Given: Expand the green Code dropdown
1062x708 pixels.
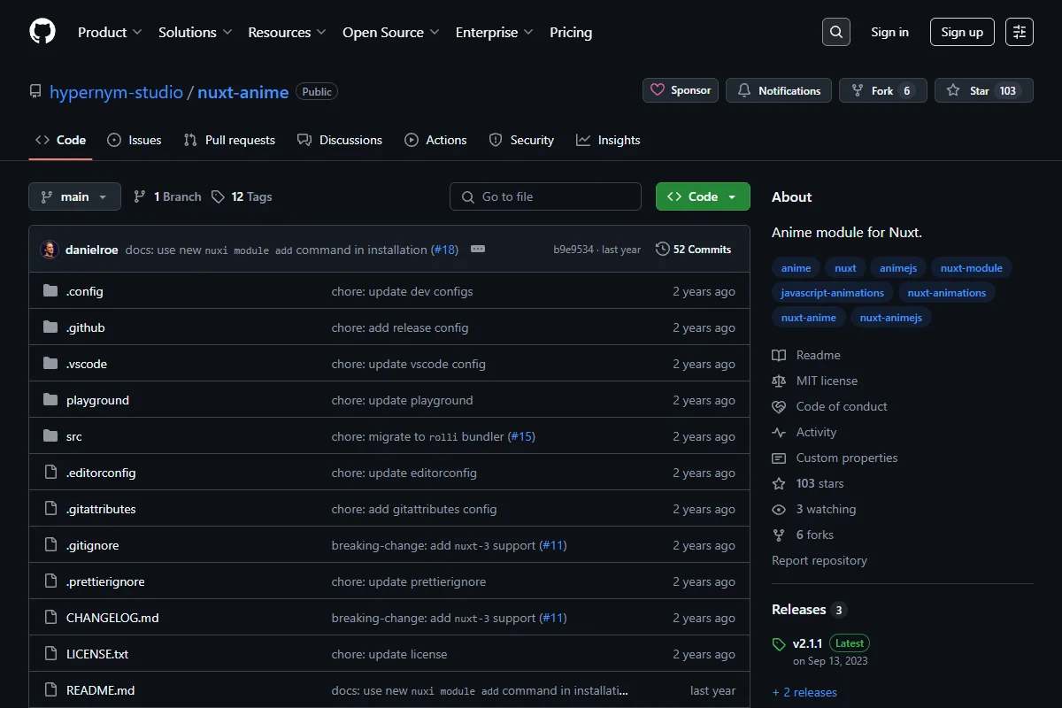Looking at the screenshot, I should coord(703,196).
